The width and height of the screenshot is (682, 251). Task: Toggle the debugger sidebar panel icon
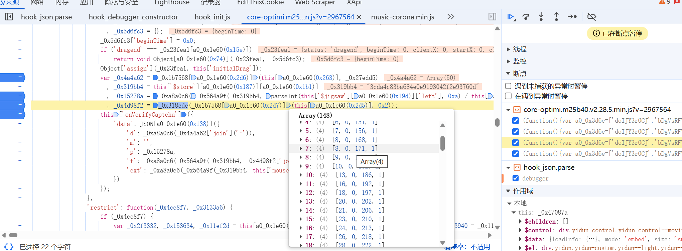click(x=492, y=17)
